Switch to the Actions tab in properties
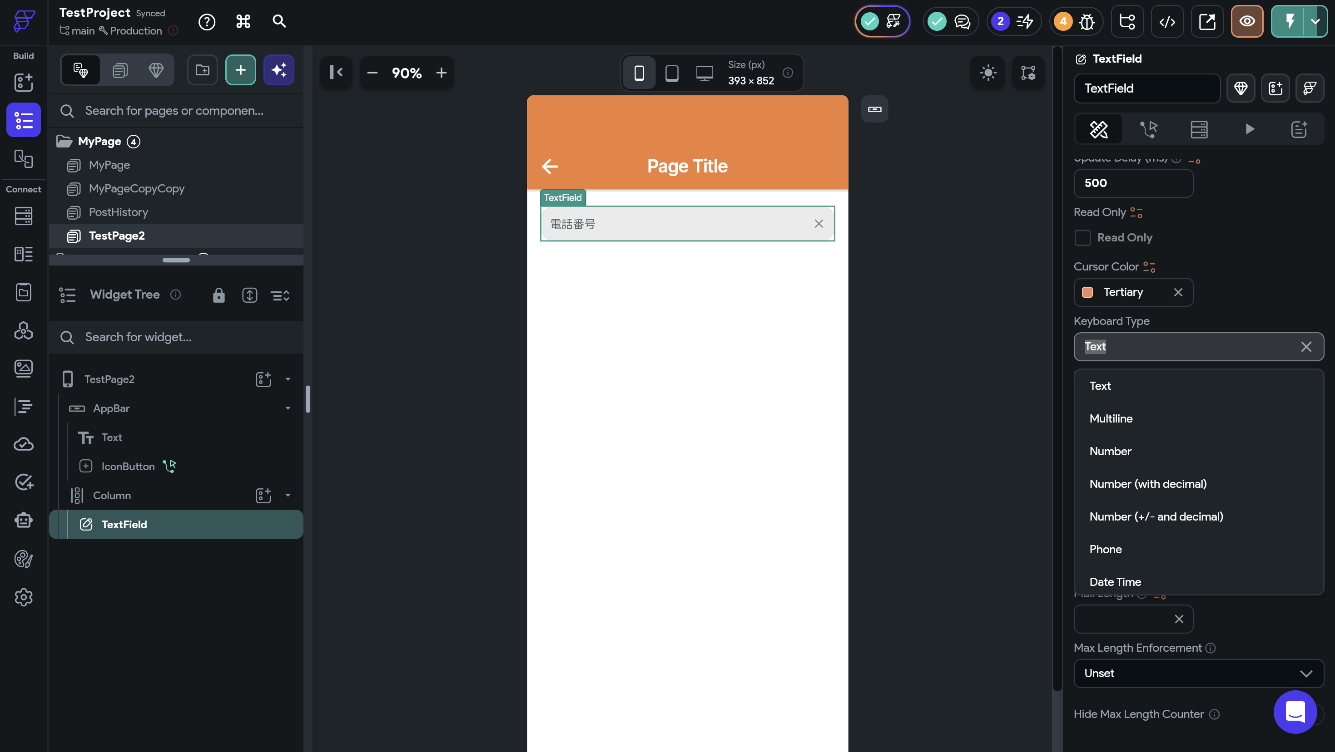 coord(1148,129)
